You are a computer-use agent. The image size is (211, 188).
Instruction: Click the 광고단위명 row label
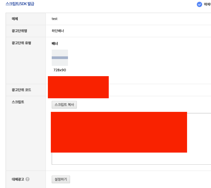20,31
